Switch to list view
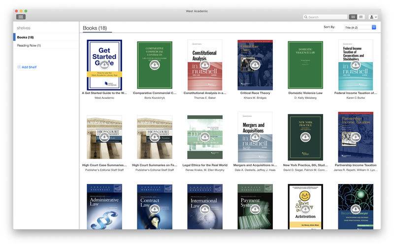 click(x=361, y=17)
